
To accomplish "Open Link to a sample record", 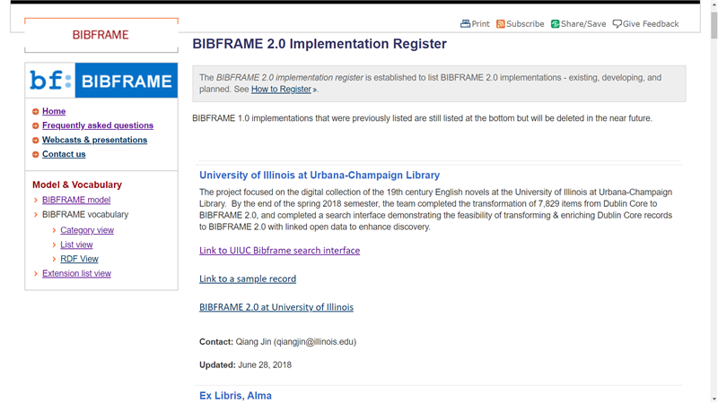I will (x=248, y=279).
